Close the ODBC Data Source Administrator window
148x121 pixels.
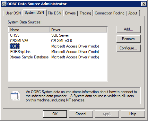point(144,4)
